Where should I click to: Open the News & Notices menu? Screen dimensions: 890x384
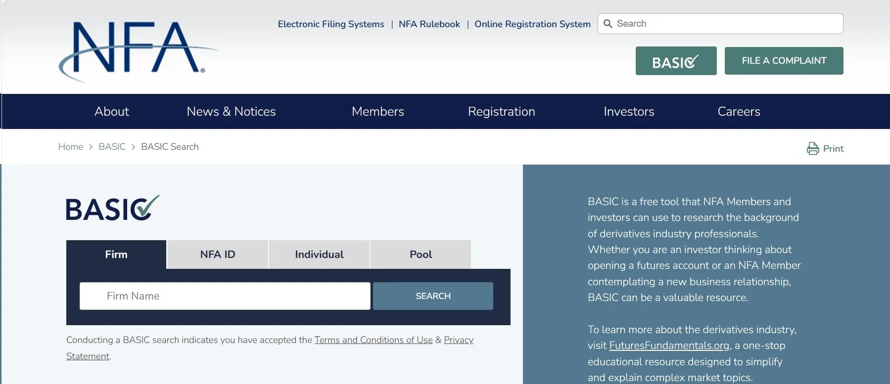pos(231,112)
